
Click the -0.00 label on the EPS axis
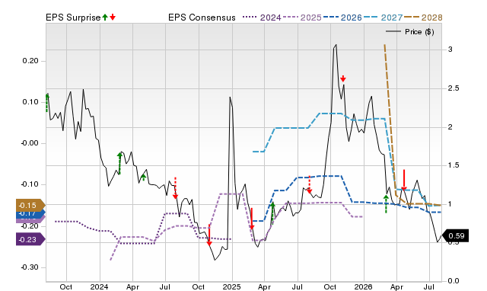[30, 143]
